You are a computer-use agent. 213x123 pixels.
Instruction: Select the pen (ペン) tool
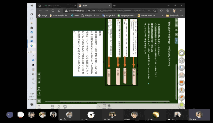click(x=182, y=97)
